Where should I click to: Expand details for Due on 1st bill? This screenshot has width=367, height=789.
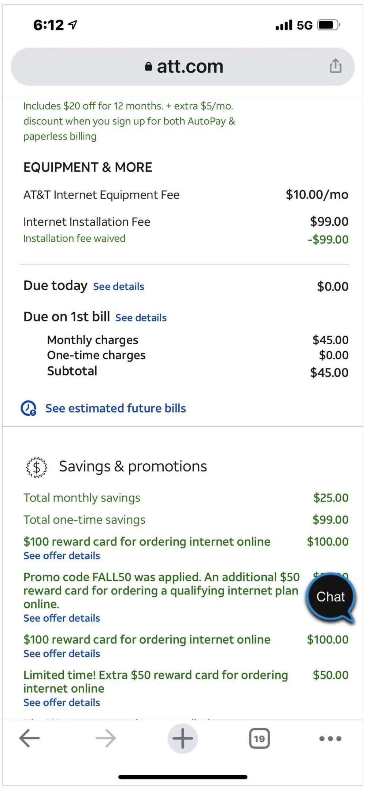click(x=141, y=318)
